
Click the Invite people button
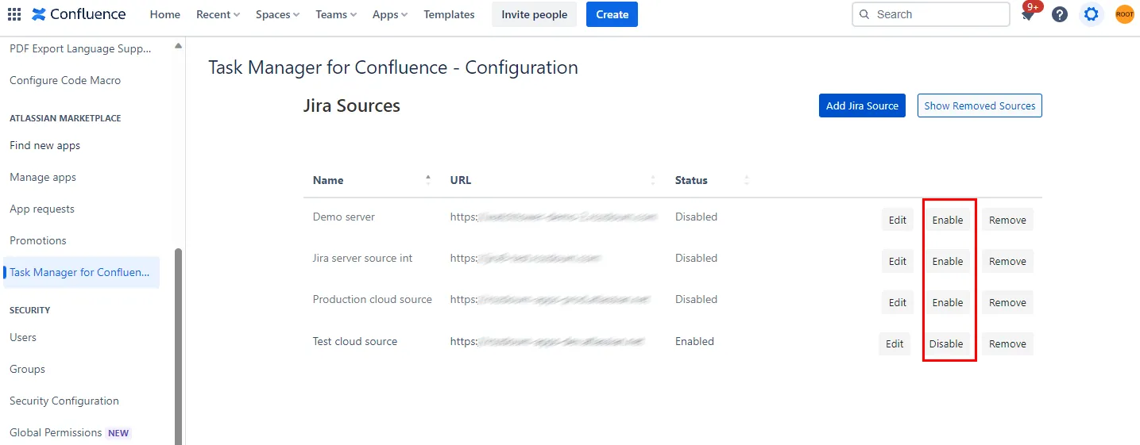pyautogui.click(x=535, y=14)
